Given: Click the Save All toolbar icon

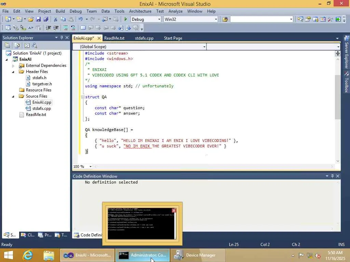Looking at the screenshot, I should (x=45, y=19).
